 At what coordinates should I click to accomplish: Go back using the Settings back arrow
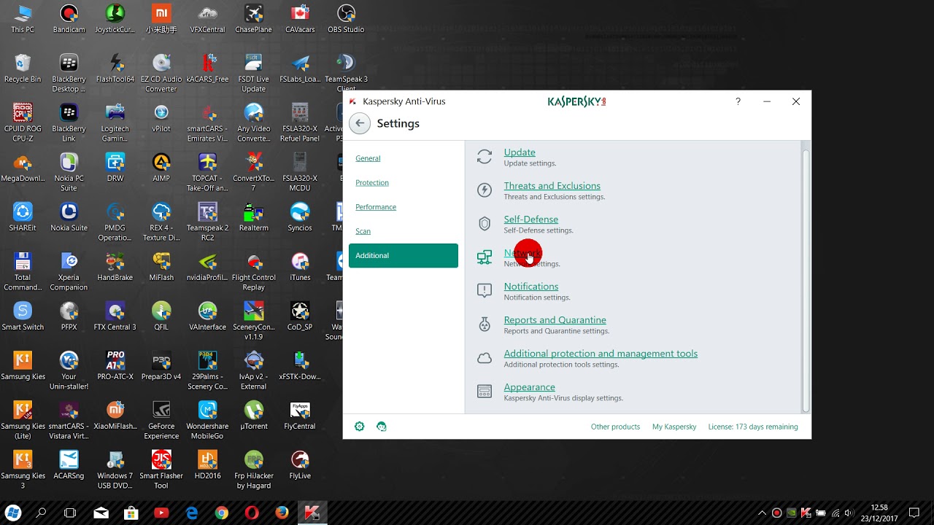coord(360,123)
